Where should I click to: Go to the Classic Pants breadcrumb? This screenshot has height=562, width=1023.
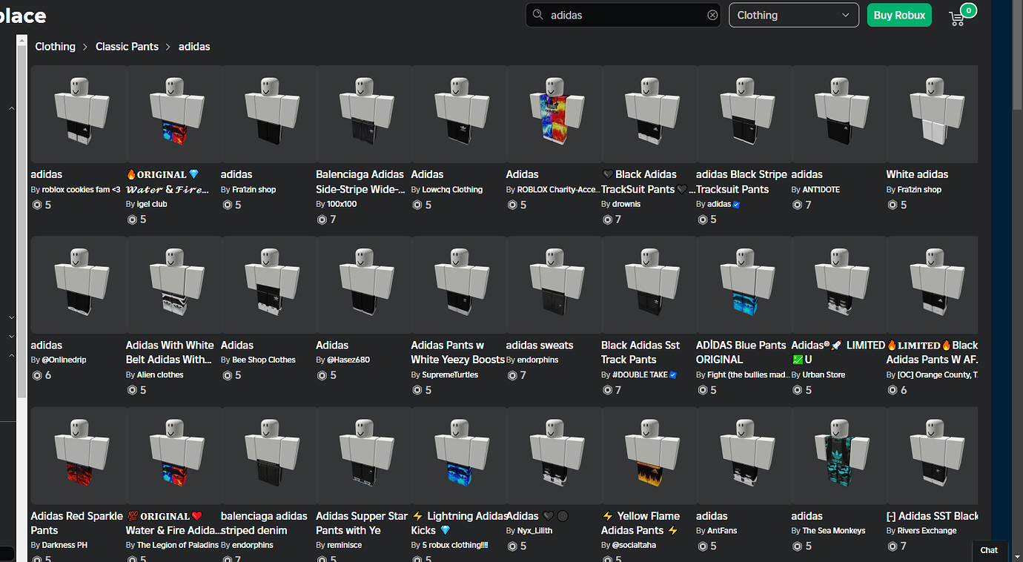pyautogui.click(x=127, y=47)
